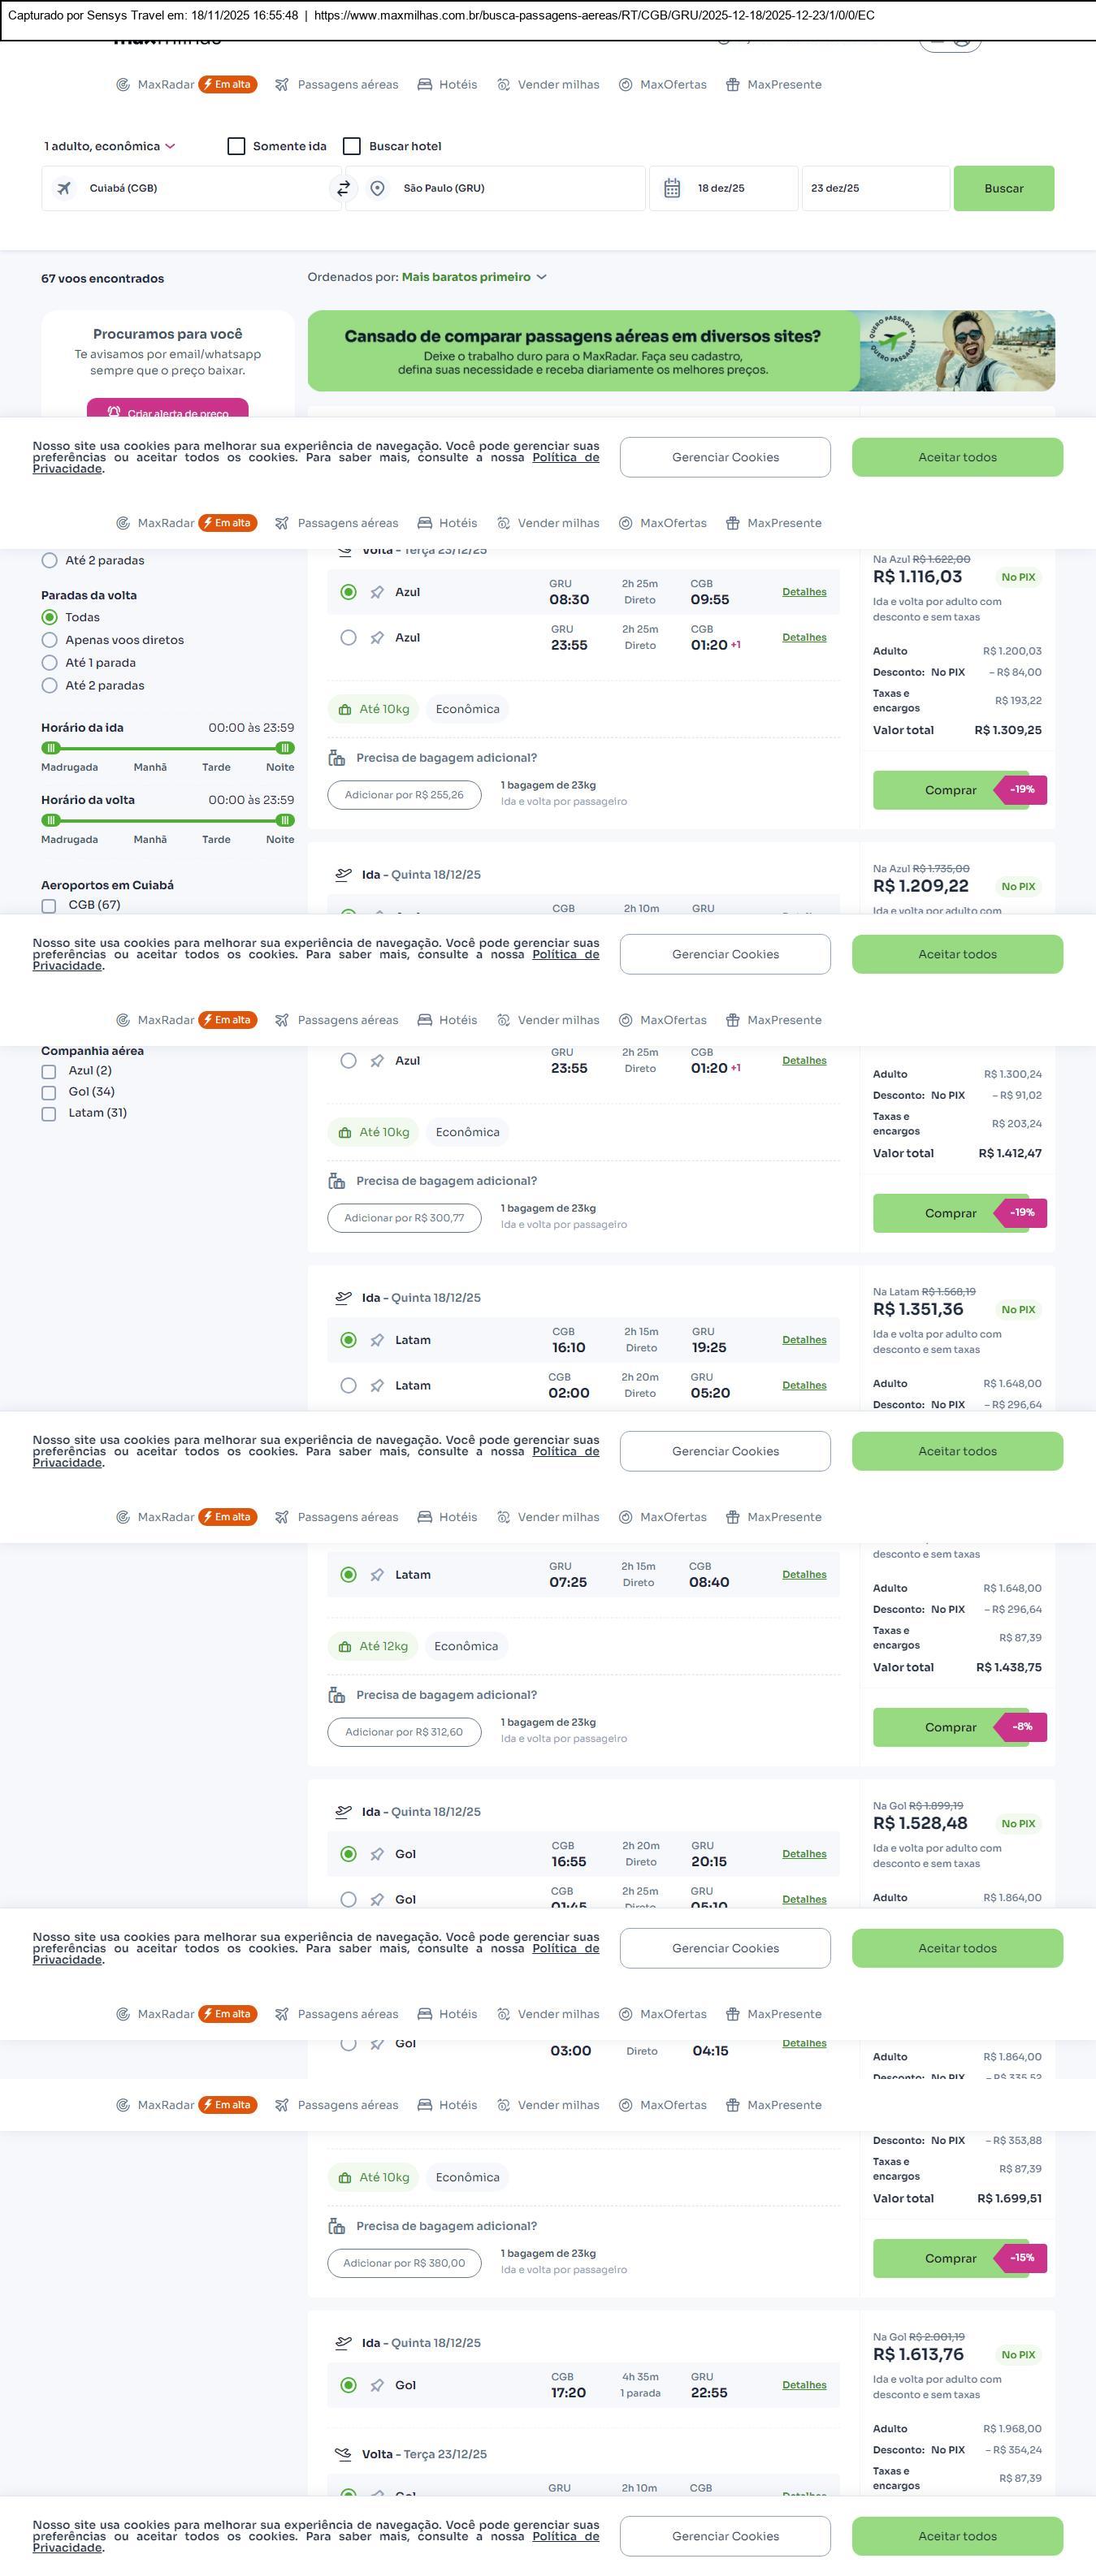Pin the Gol 16:55 outbound flight

pos(377,1854)
